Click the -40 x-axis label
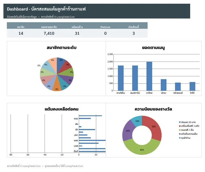The height and width of the screenshot is (172, 205). [45, 155]
